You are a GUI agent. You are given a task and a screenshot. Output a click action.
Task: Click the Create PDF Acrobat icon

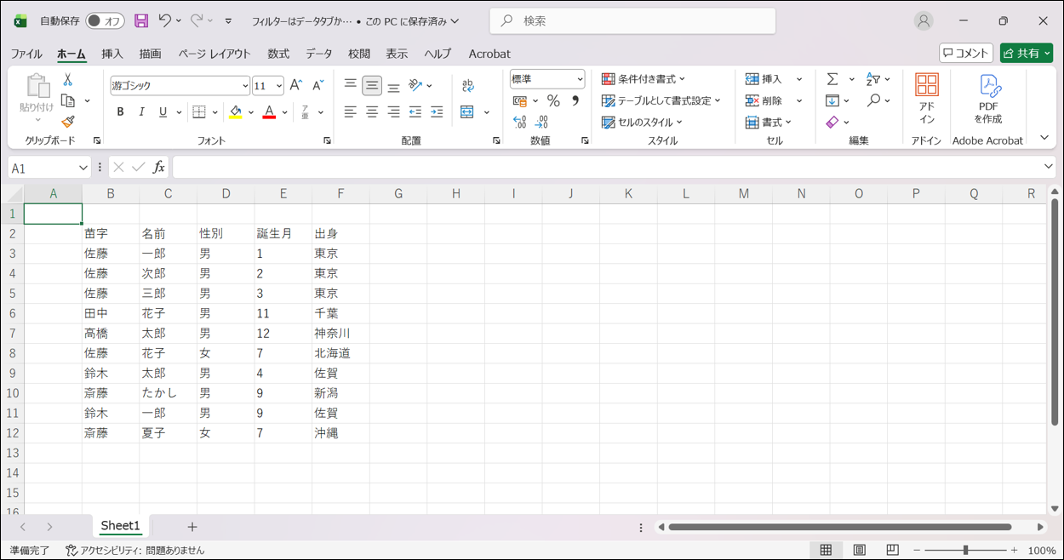(988, 99)
